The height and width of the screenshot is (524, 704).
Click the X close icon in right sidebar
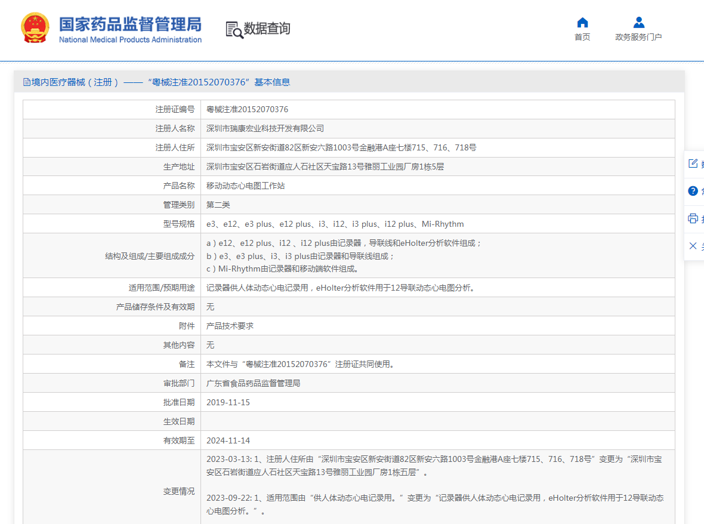click(693, 246)
